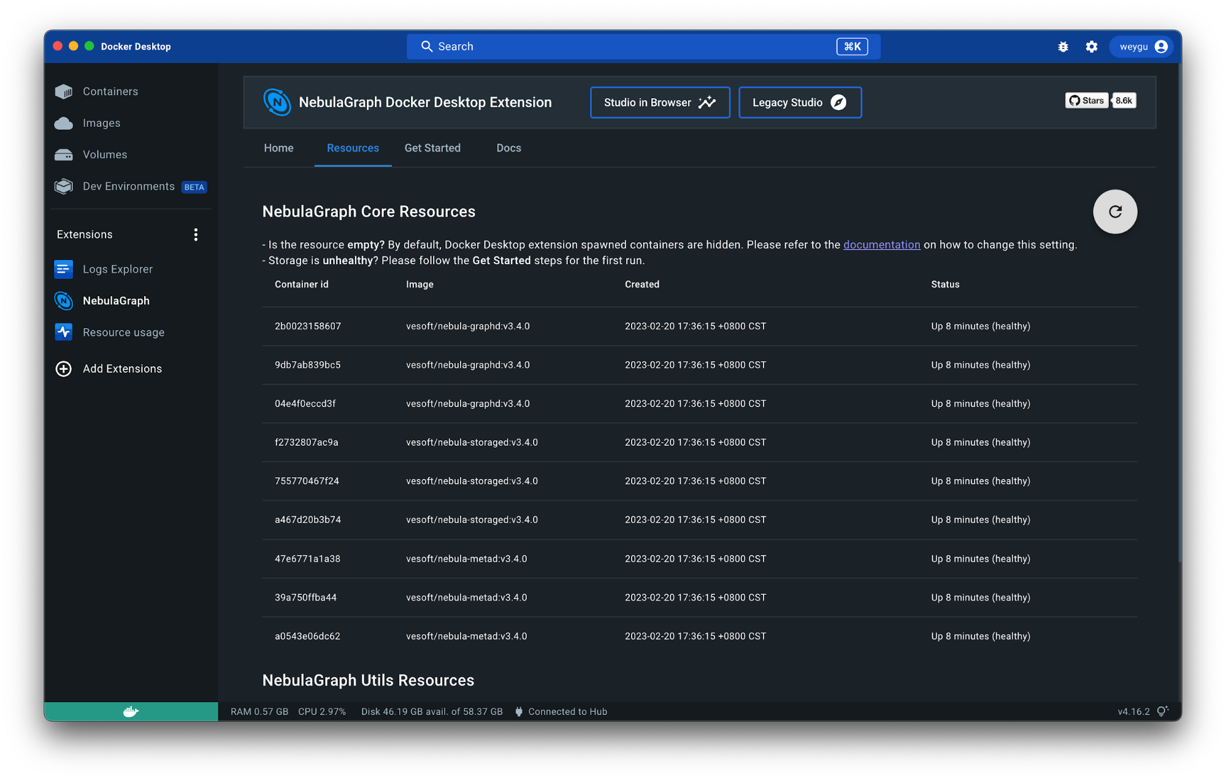Open the Extensions overflow menu
This screenshot has height=780, width=1226.
coord(196,234)
